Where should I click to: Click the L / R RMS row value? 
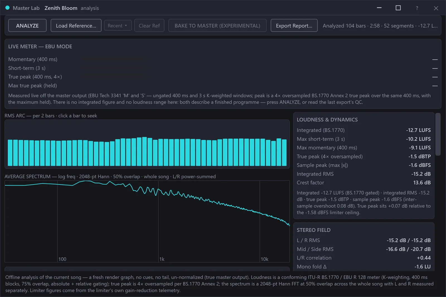pos(409,240)
